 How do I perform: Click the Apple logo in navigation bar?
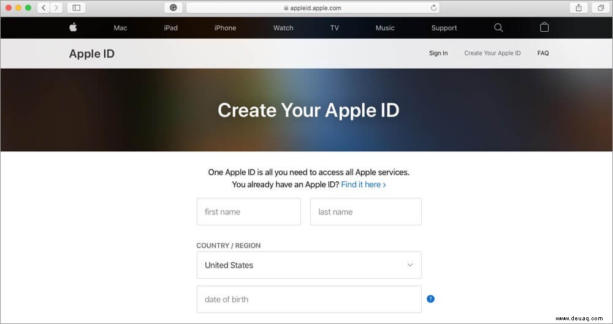pos(73,28)
